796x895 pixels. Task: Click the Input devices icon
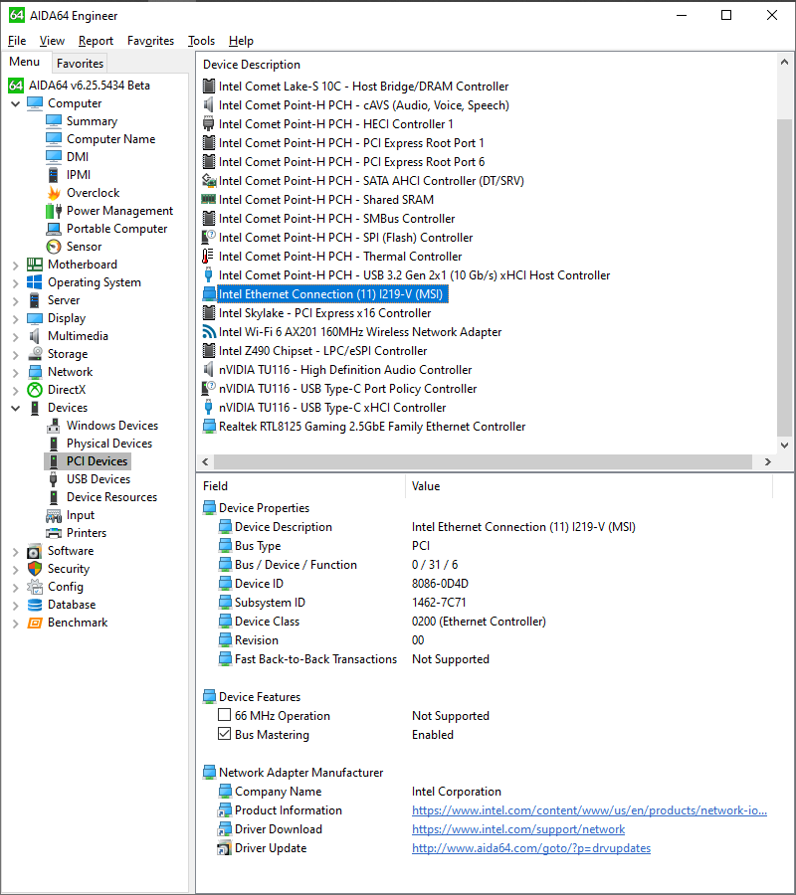(x=54, y=515)
